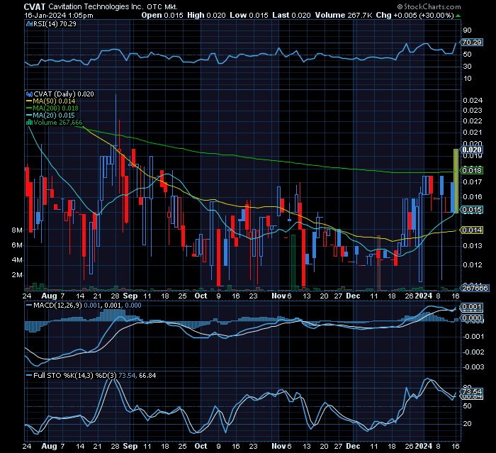496x453 pixels.
Task: Click the MA(20) 0.015 legend label
Action: pyautogui.click(x=54, y=116)
